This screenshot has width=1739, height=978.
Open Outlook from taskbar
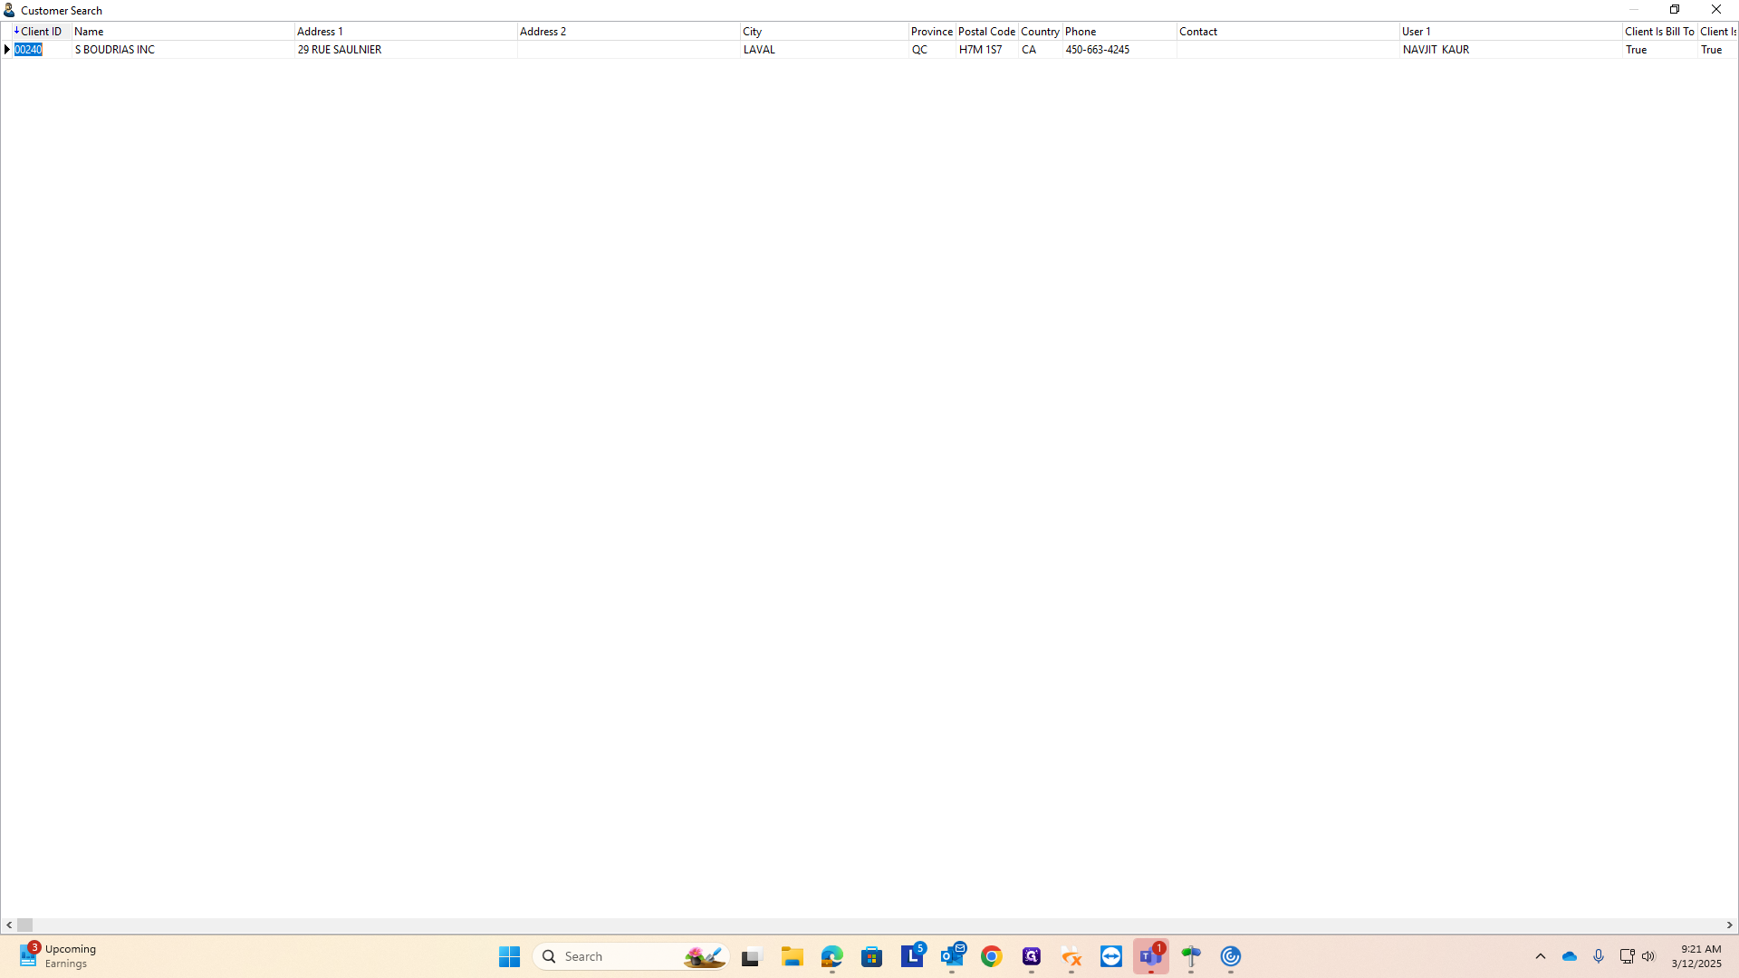952,956
